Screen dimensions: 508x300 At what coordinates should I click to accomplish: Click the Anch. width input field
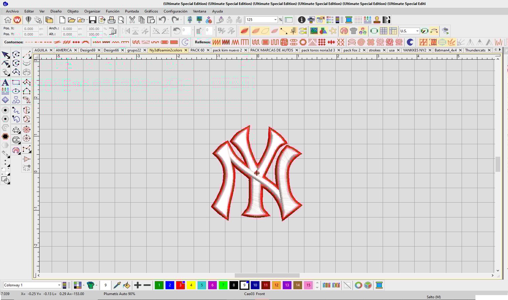click(x=69, y=29)
